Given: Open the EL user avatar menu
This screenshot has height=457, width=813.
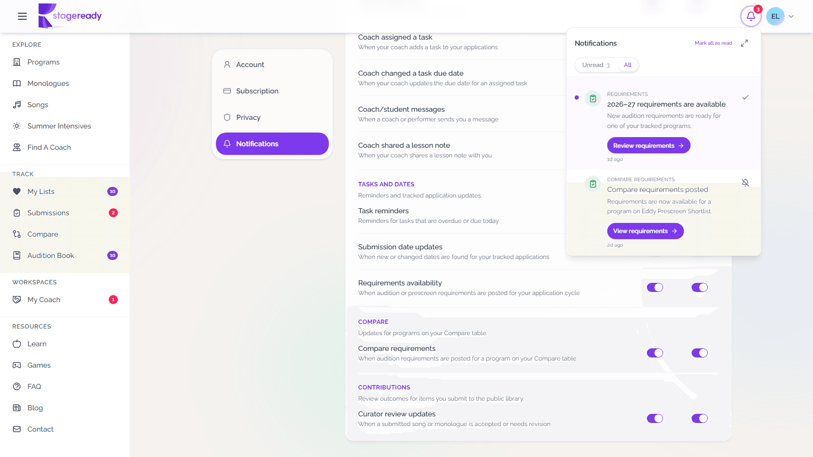Looking at the screenshot, I should [x=775, y=16].
